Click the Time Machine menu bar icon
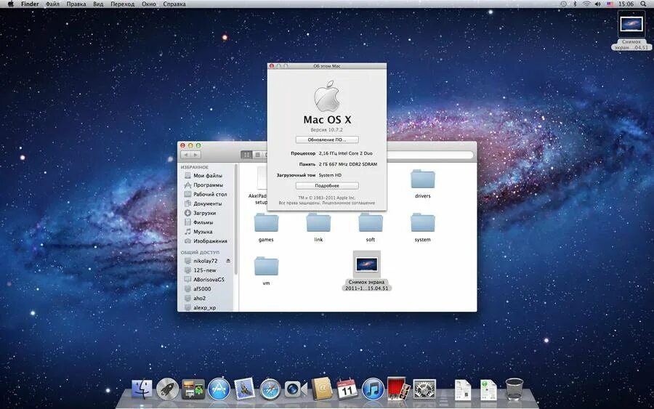This screenshot has height=409, width=654. [x=563, y=4]
